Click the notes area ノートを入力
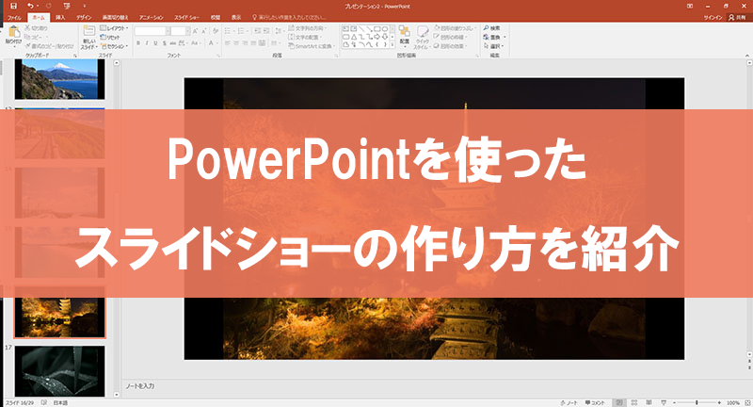 [x=140, y=386]
